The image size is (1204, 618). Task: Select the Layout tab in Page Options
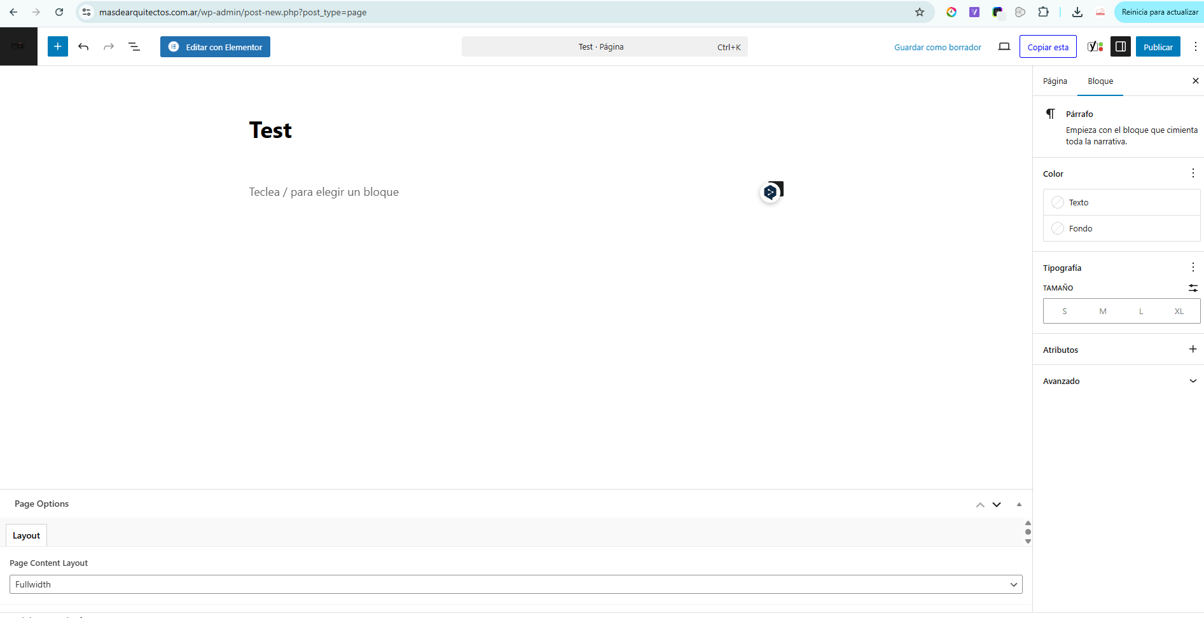27,535
